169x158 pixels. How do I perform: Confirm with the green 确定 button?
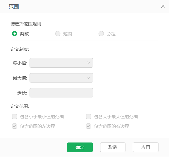(x=80, y=147)
